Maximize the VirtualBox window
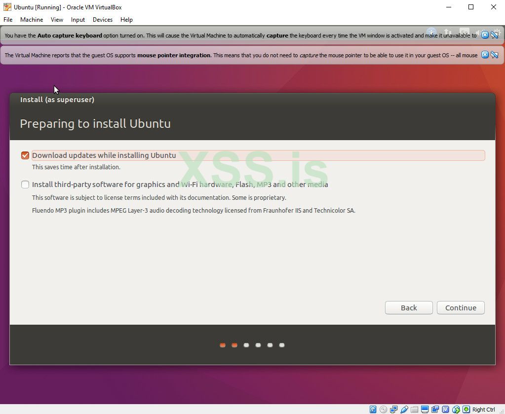The width and height of the screenshot is (505, 414). point(471,7)
